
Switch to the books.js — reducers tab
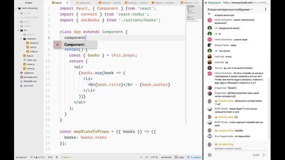[x=136, y=3]
